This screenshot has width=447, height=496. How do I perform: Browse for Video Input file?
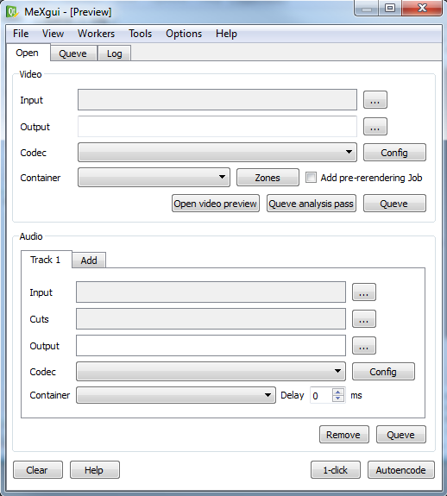click(375, 100)
